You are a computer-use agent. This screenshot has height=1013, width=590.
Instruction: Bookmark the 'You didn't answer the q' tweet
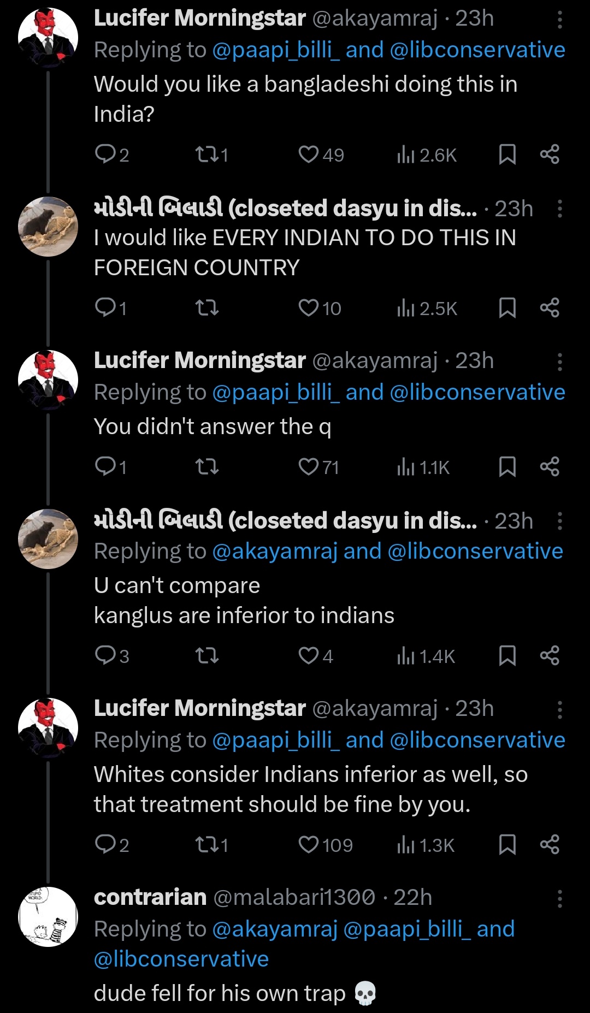(x=507, y=467)
